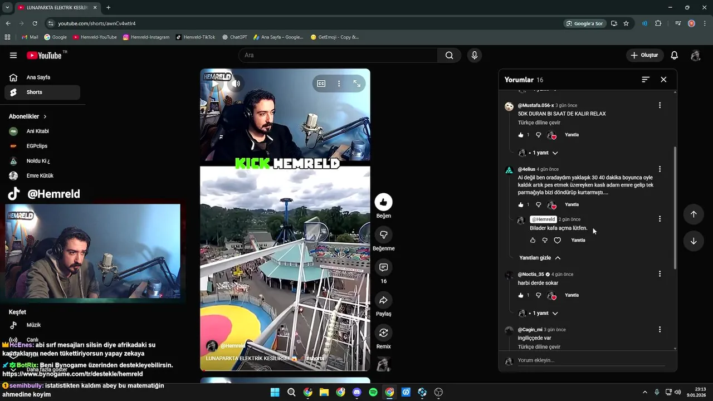The image size is (713, 401).
Task: Open Ana Sayfa in sidebar
Action: point(42,77)
